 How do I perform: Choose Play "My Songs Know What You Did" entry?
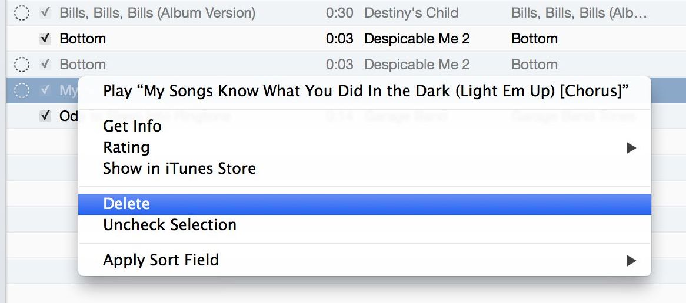pos(365,91)
